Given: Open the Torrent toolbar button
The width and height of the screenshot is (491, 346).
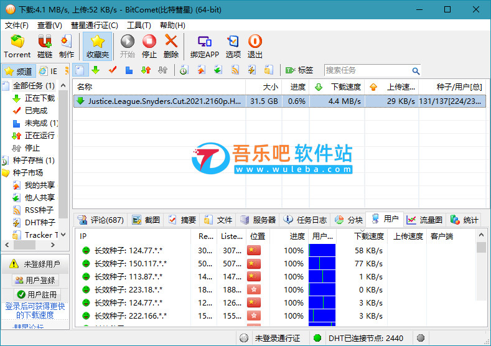Looking at the screenshot, I should click(x=17, y=46).
